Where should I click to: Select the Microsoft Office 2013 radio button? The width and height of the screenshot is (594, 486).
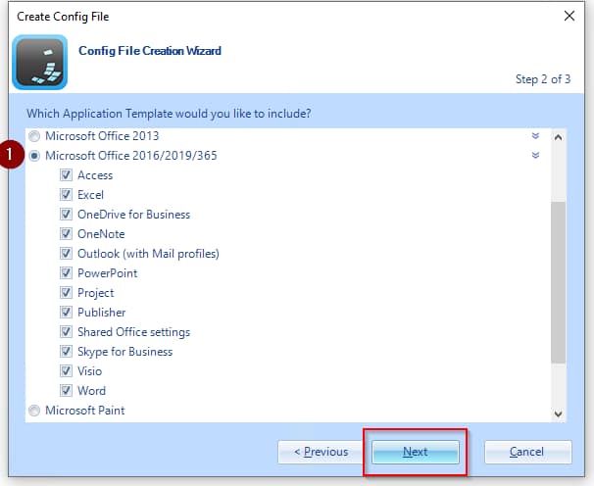click(36, 136)
